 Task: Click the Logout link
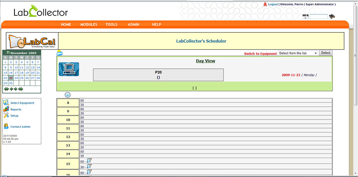pyautogui.click(x=273, y=4)
